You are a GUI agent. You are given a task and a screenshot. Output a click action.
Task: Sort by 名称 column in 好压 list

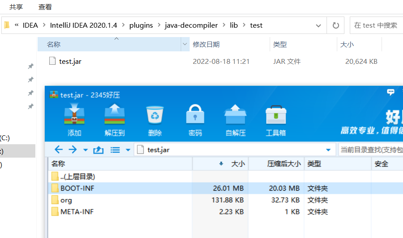pos(120,163)
